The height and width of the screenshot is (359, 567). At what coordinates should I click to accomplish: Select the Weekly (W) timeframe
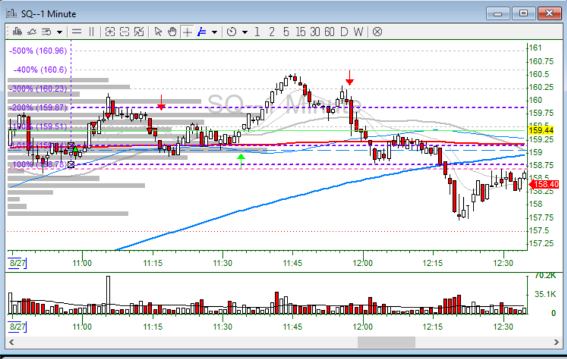tap(358, 32)
